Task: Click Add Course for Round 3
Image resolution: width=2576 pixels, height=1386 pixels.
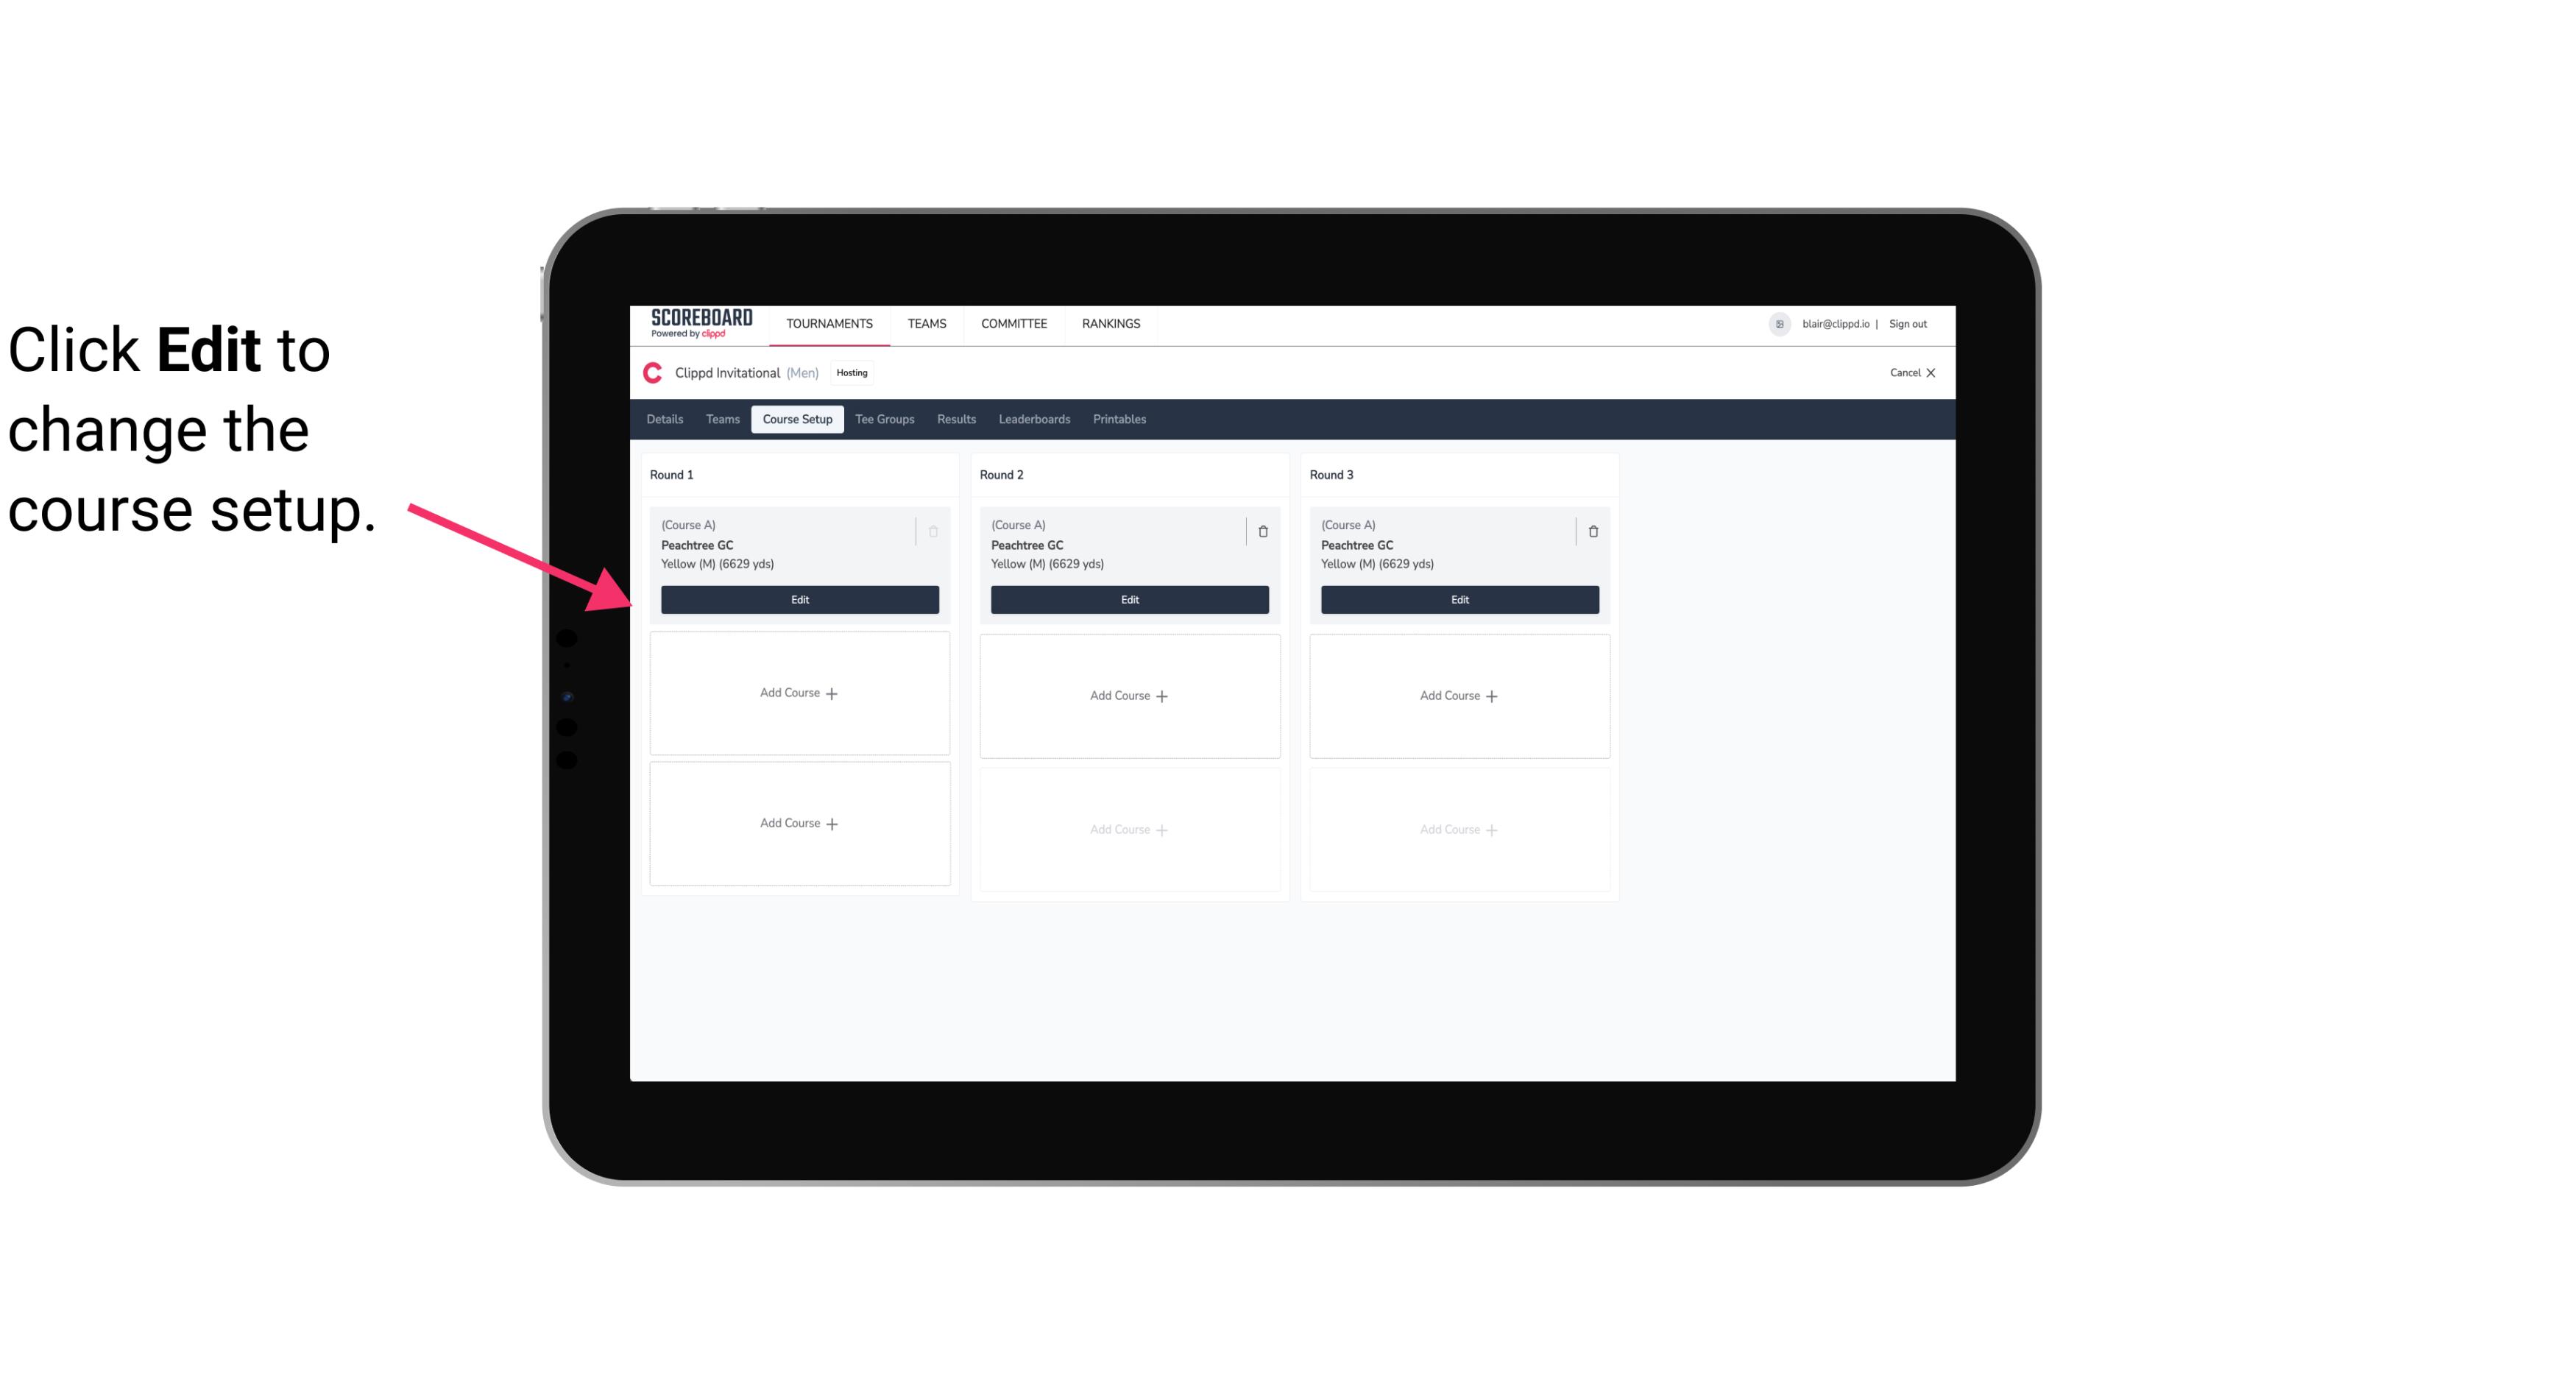Action: point(1459,695)
